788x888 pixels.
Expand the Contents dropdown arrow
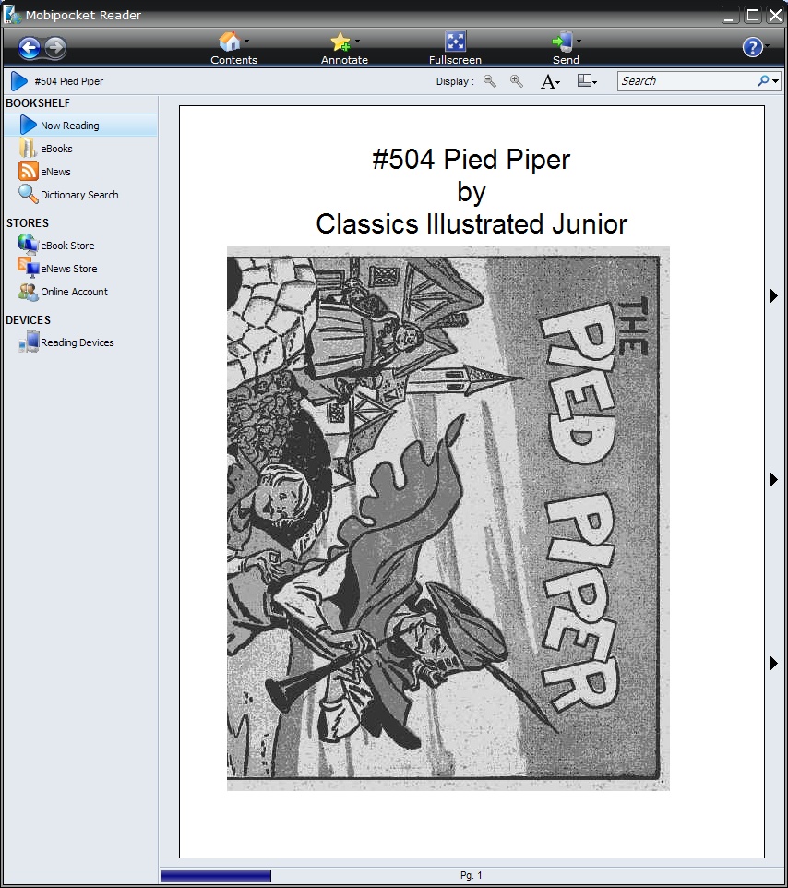246,41
